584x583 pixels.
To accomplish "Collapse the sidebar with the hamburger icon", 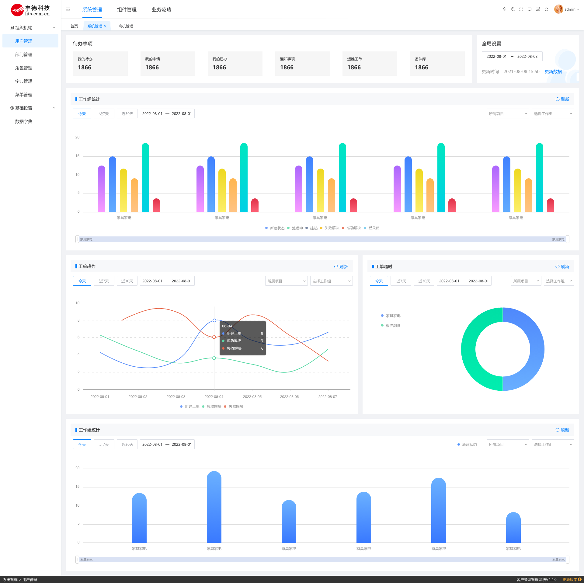I will [x=68, y=9].
